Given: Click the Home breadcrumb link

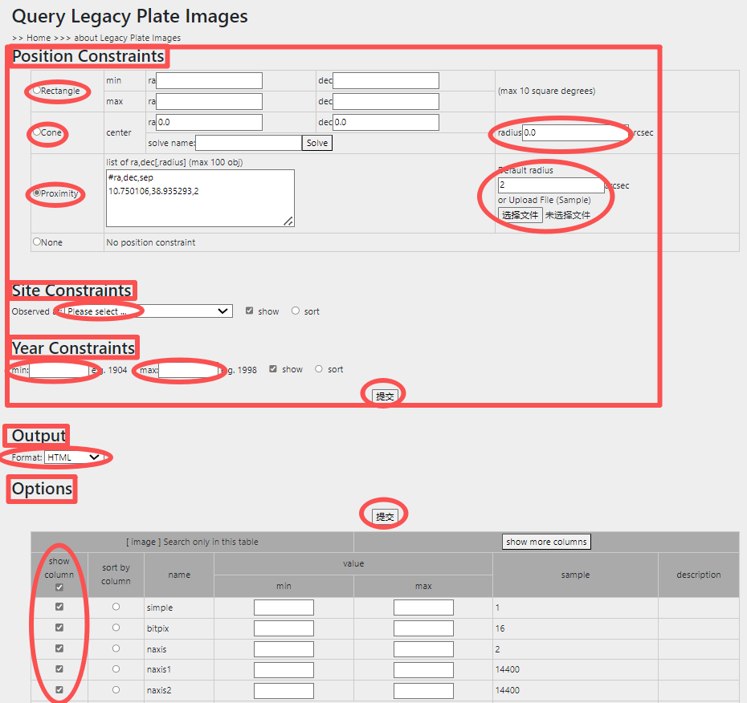Looking at the screenshot, I should [39, 38].
